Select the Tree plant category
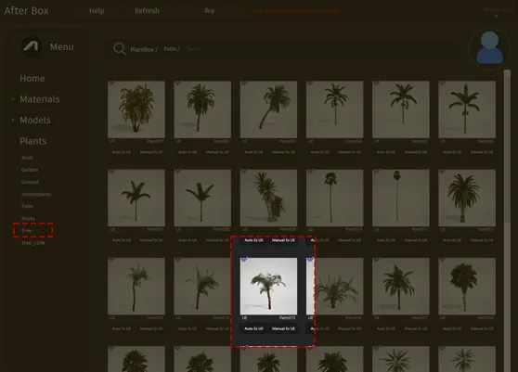518x372 pixels. [27, 230]
